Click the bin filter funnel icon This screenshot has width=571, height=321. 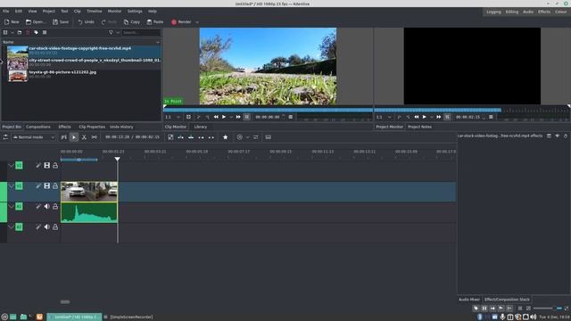tap(111, 32)
